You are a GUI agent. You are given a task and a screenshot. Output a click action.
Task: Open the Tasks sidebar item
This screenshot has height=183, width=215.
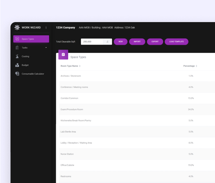point(31,48)
